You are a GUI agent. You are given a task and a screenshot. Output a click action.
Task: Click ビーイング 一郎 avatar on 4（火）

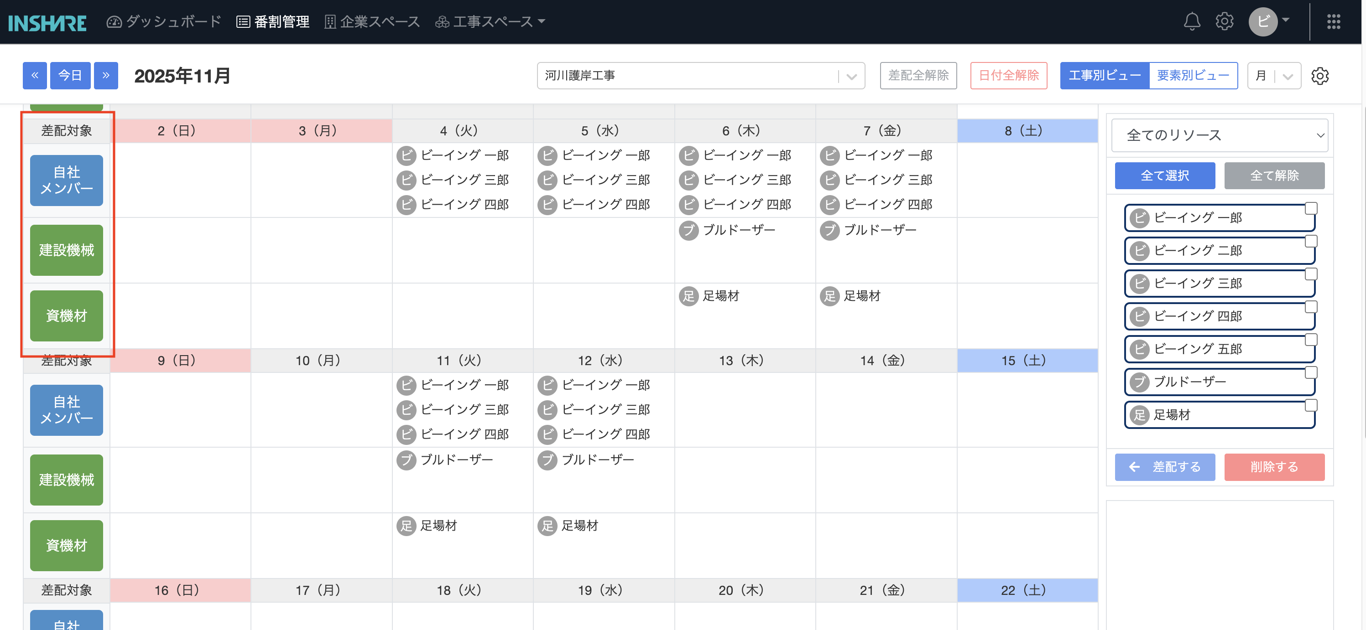(406, 155)
